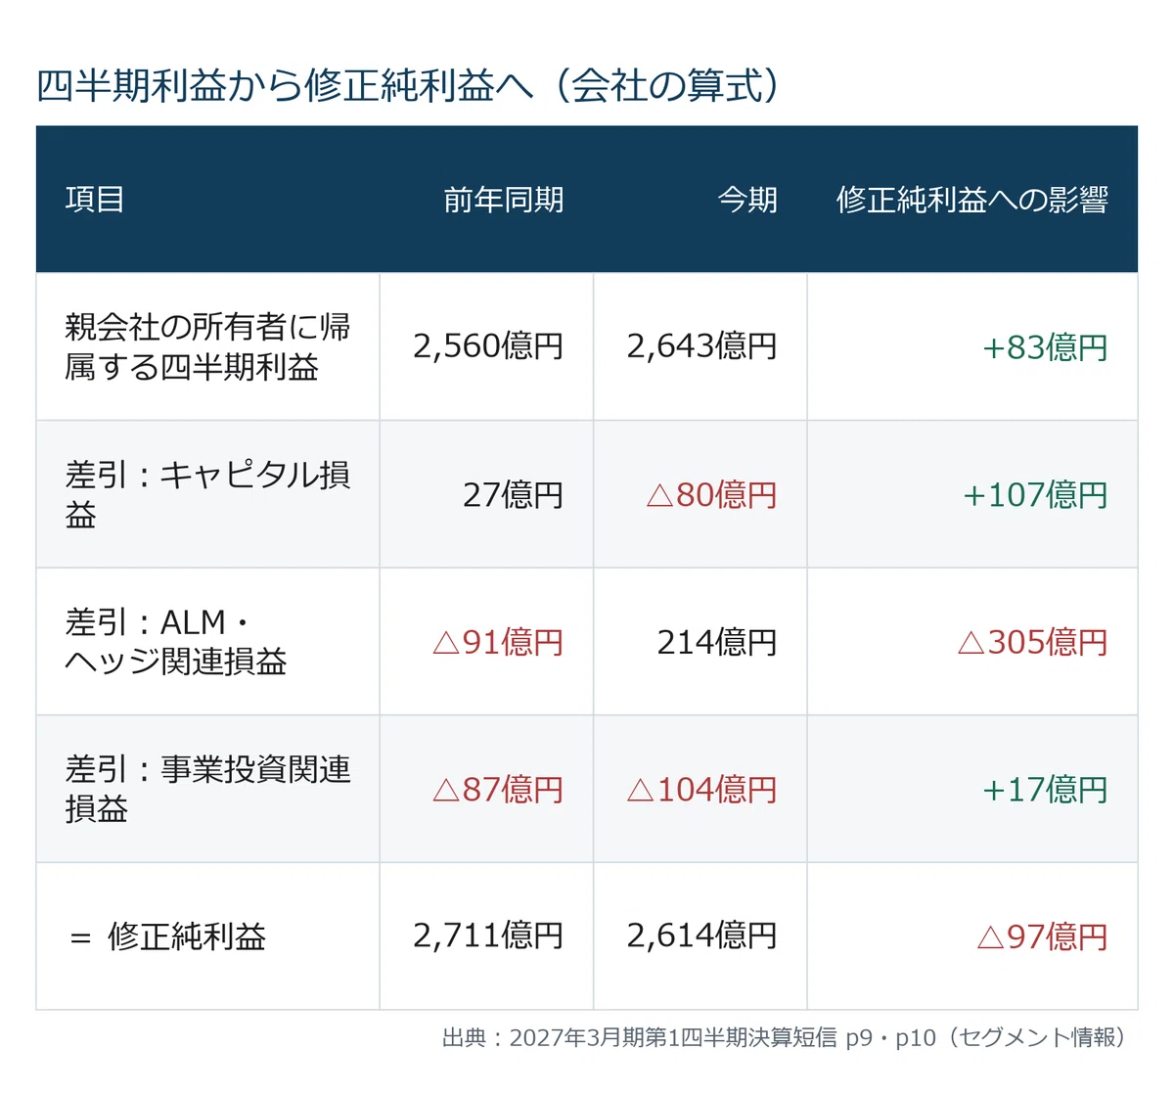Viewport: 1174px width, 1095px height.
Task: Click the 2,643億円 cell
Action: click(701, 346)
